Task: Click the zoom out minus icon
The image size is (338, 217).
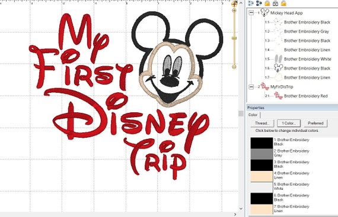Action: coord(234,67)
